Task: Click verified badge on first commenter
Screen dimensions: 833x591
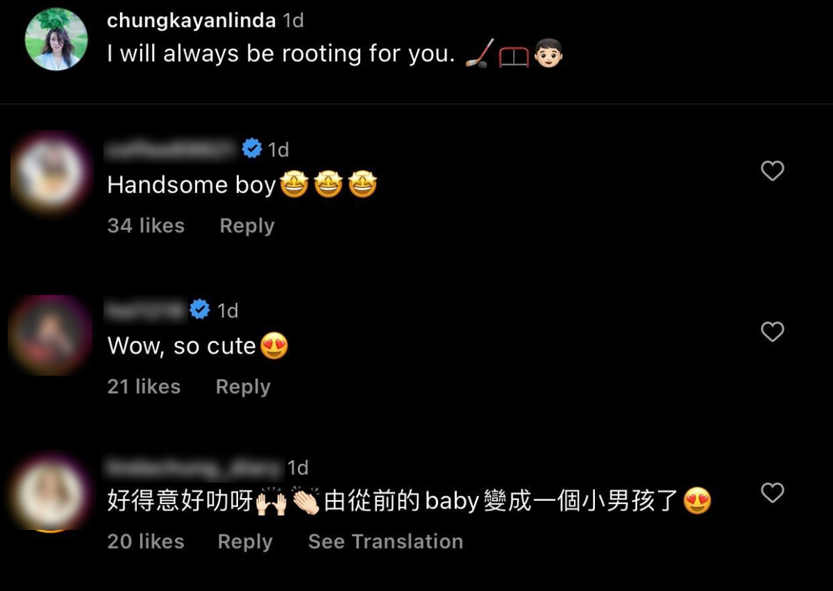Action: [252, 149]
